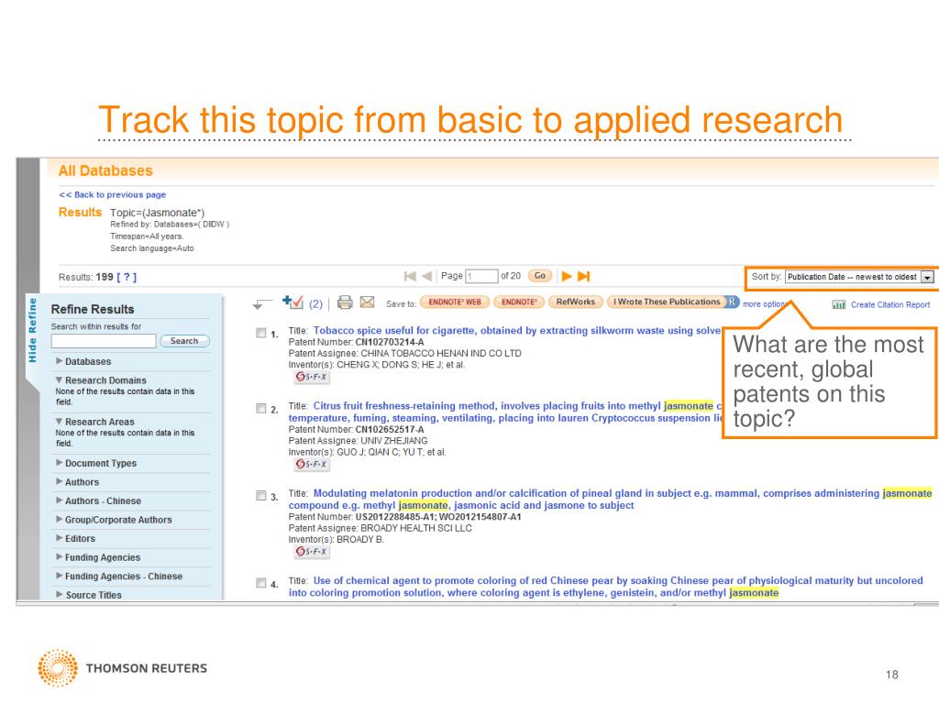939x704 pixels.
Task: Add selected records to Marked List
Action: pyautogui.click(x=293, y=302)
